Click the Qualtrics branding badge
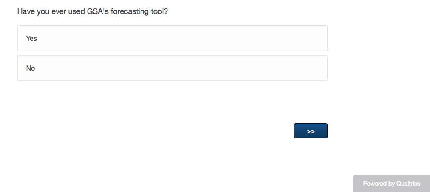Screen dimensions: 430x192 [391, 184]
